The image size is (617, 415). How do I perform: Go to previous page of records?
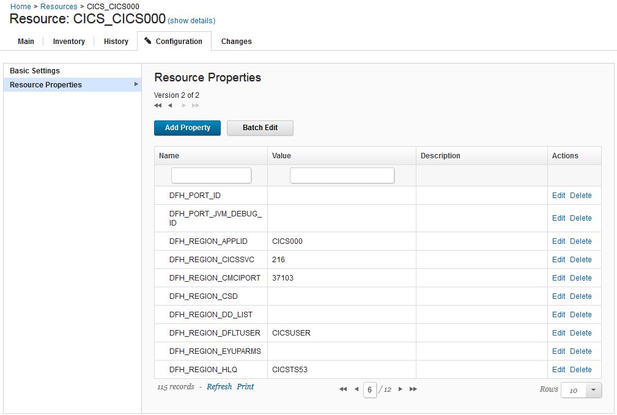357,389
